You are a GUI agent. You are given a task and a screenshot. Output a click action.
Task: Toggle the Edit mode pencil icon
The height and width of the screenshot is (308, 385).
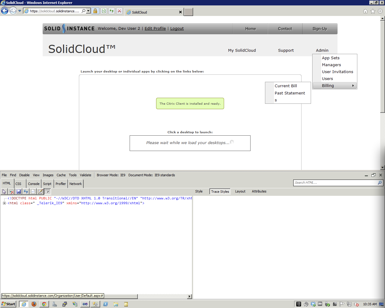[40, 192]
